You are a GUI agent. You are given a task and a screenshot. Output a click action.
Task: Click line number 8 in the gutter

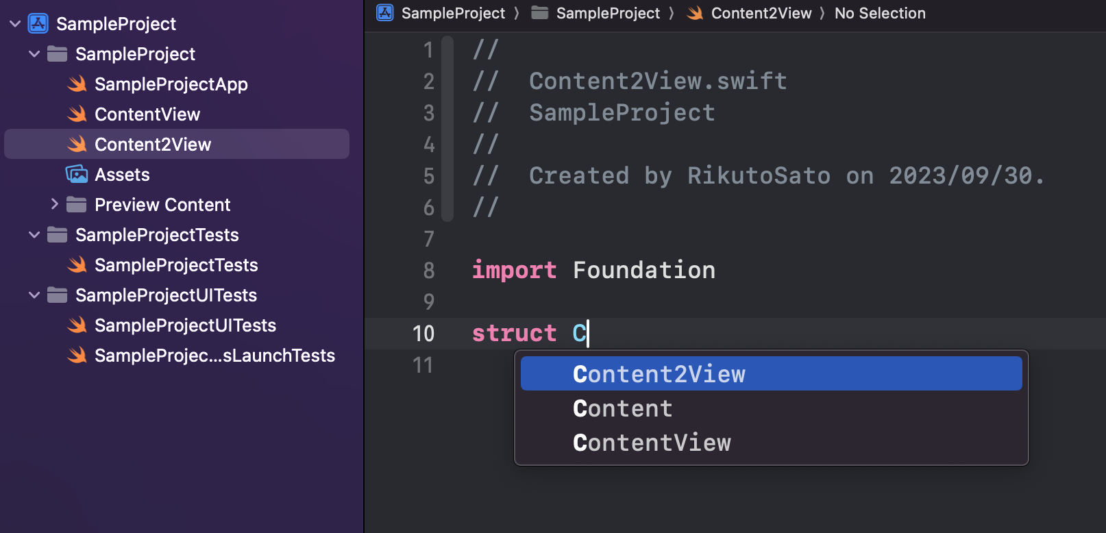click(x=429, y=271)
